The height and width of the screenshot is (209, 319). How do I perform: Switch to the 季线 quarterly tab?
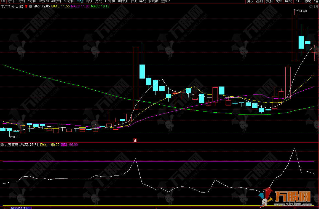(133, 1)
